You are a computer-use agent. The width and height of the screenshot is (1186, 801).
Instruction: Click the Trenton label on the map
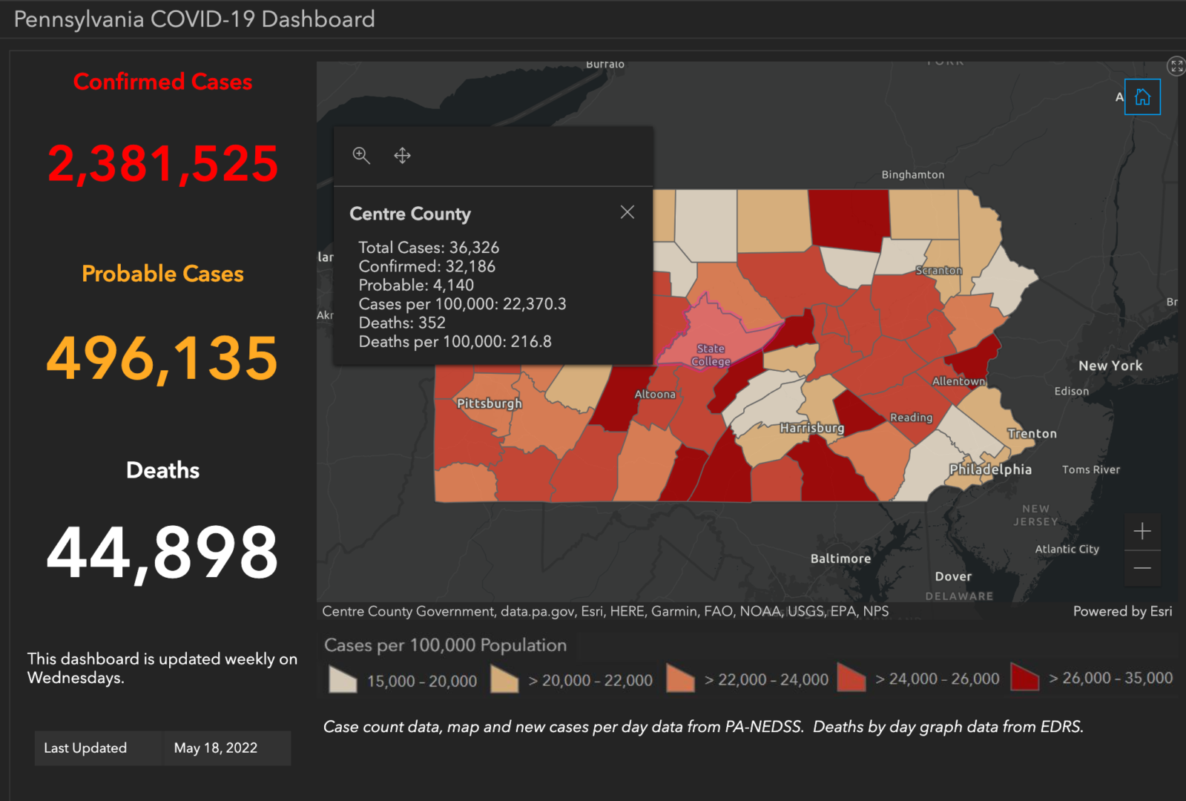click(x=1032, y=434)
